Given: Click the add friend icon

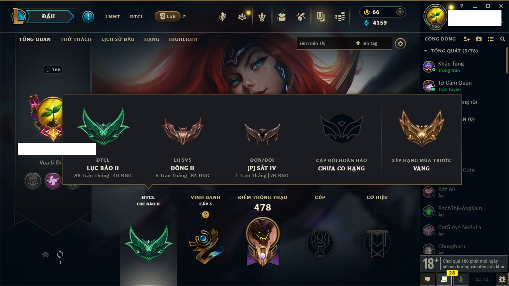Looking at the screenshot, I should (x=467, y=39).
